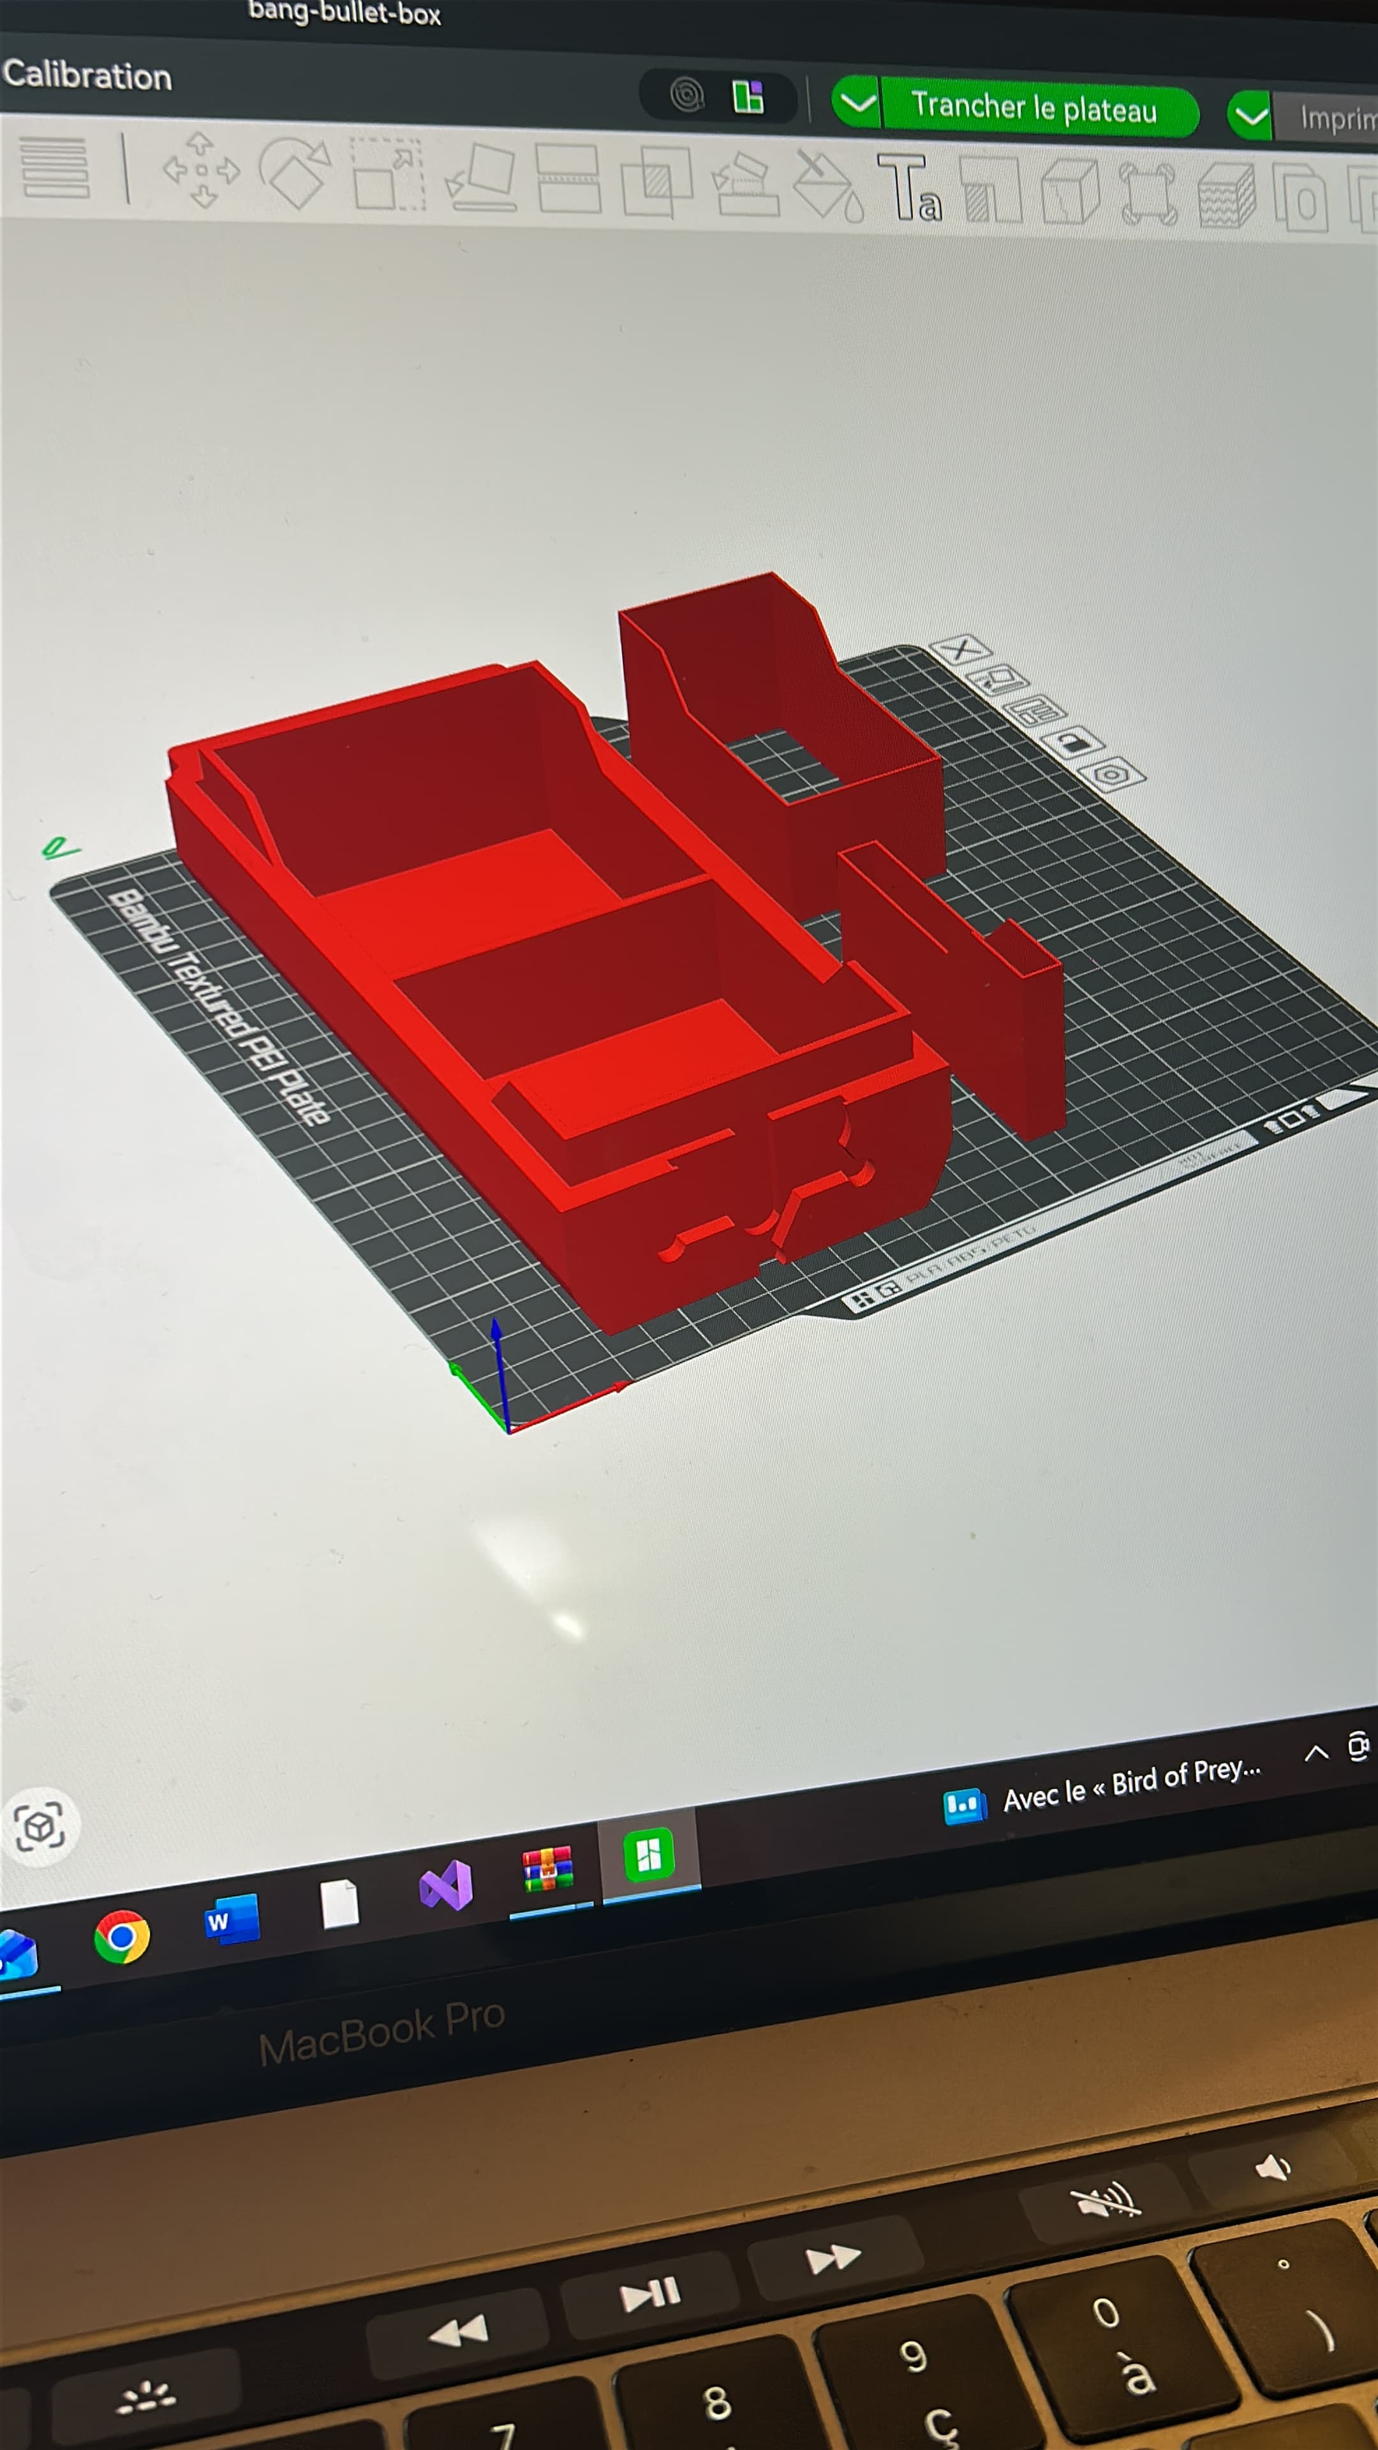Viewport: 1378px width, 2450px height.
Task: Click the bang-bullet-box project title
Action: coord(344,12)
